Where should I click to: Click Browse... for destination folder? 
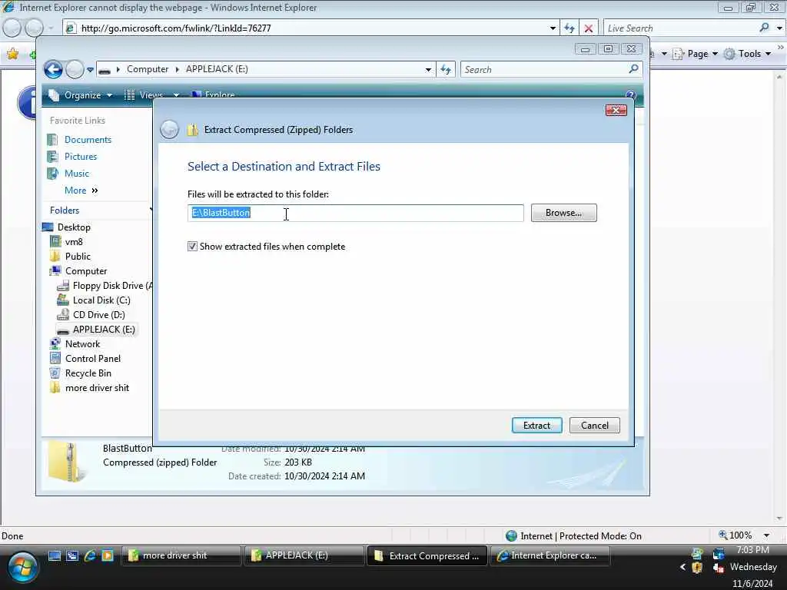coord(563,213)
